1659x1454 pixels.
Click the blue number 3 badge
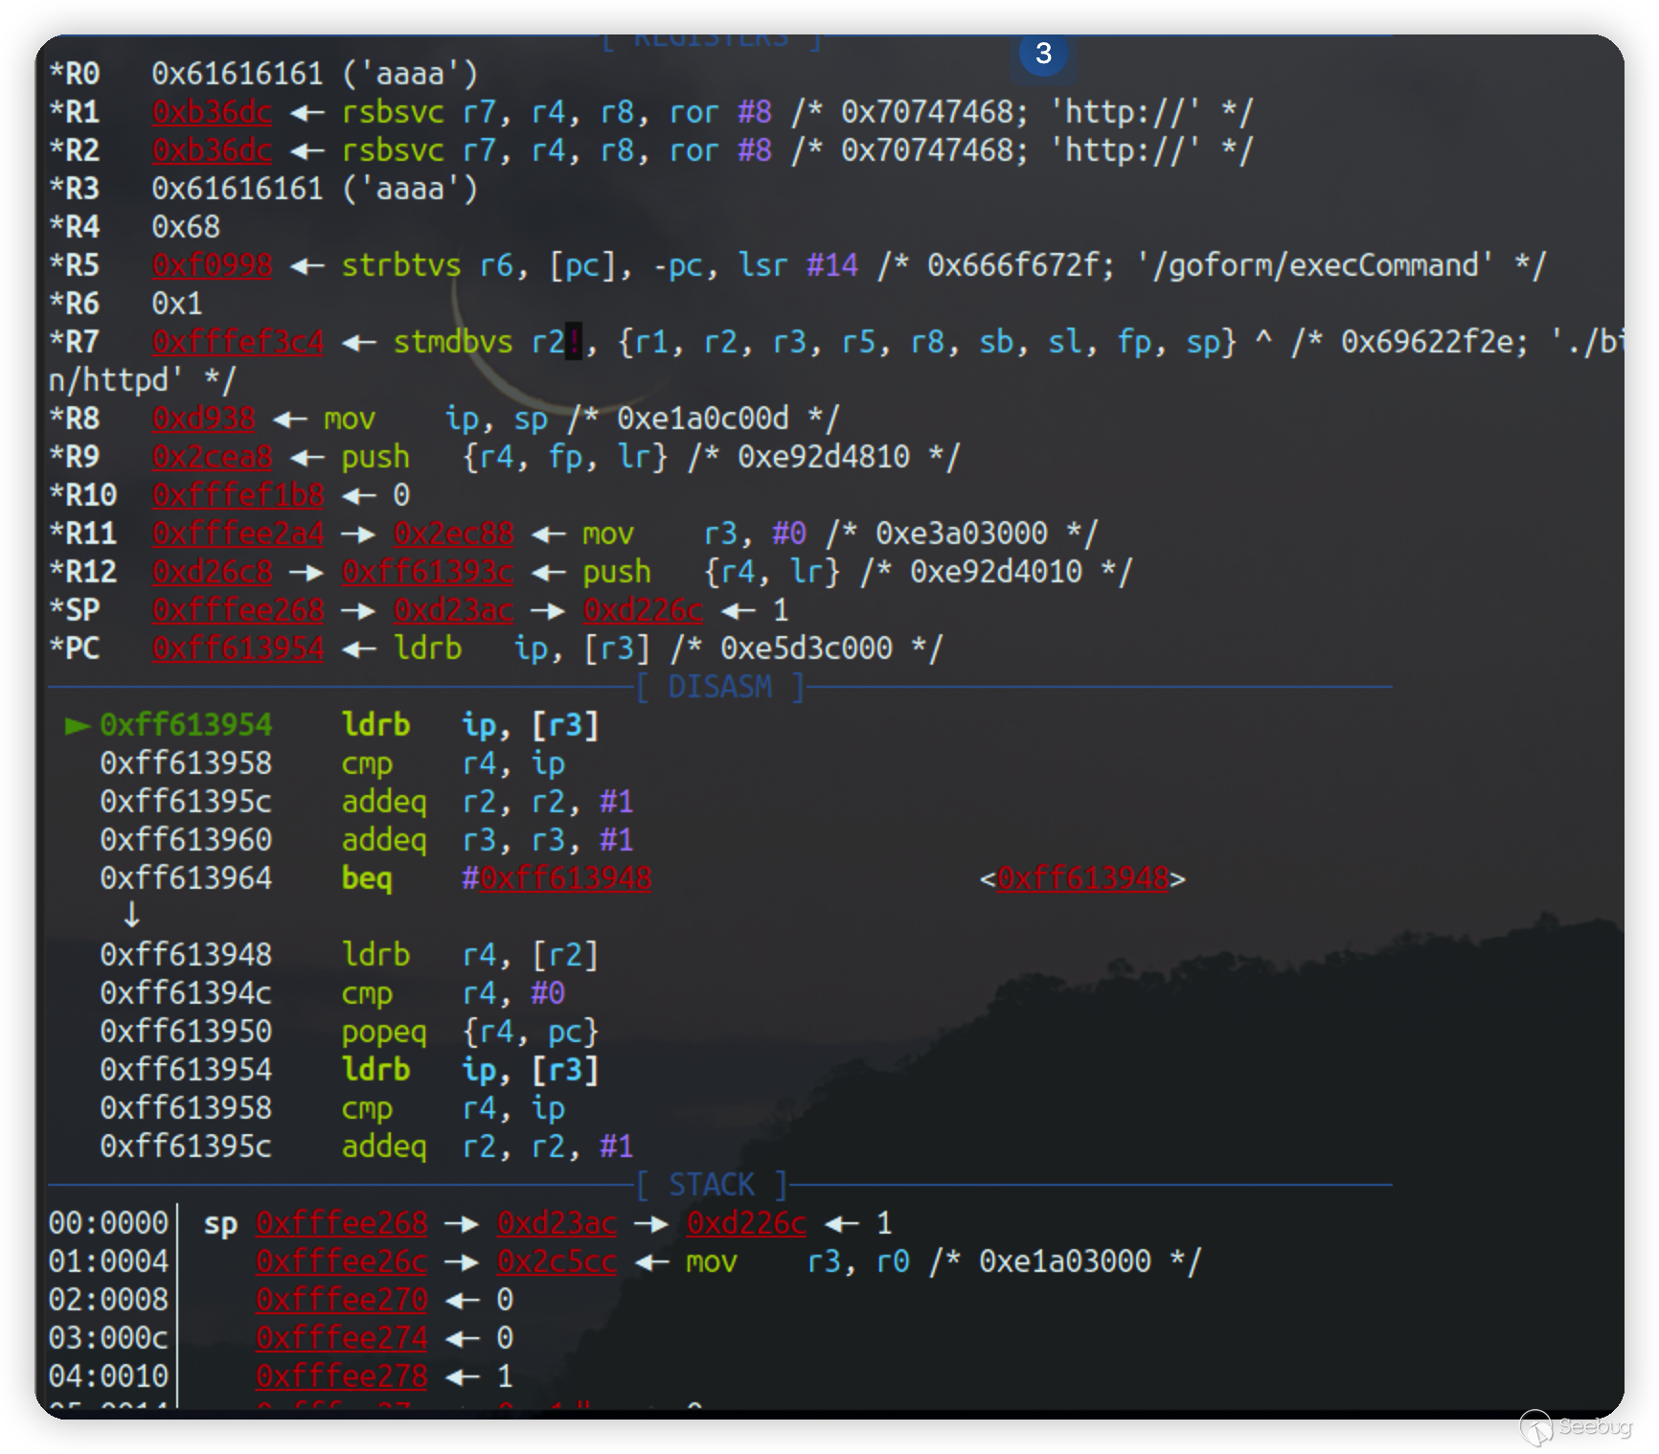[1043, 53]
